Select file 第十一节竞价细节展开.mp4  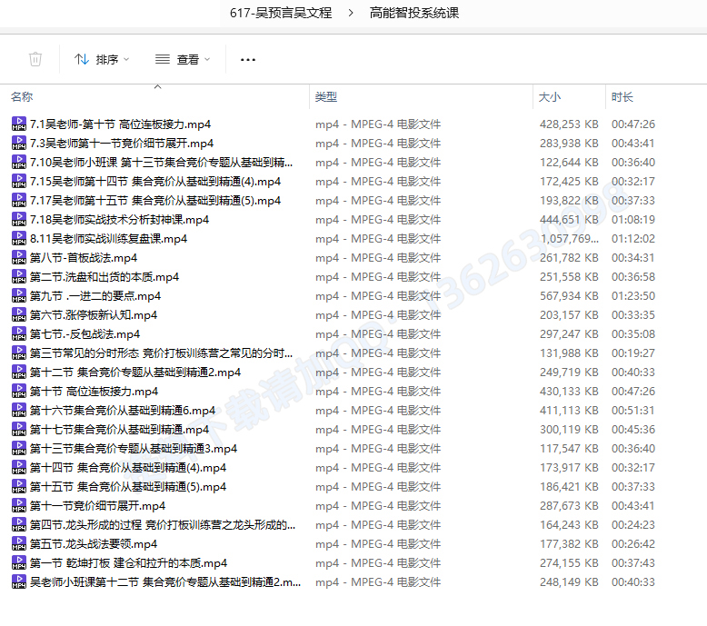coord(97,506)
